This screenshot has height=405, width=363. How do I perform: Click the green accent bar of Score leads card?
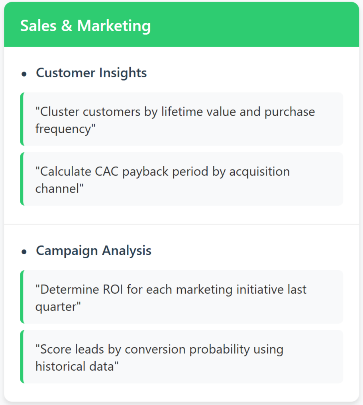tap(22, 357)
